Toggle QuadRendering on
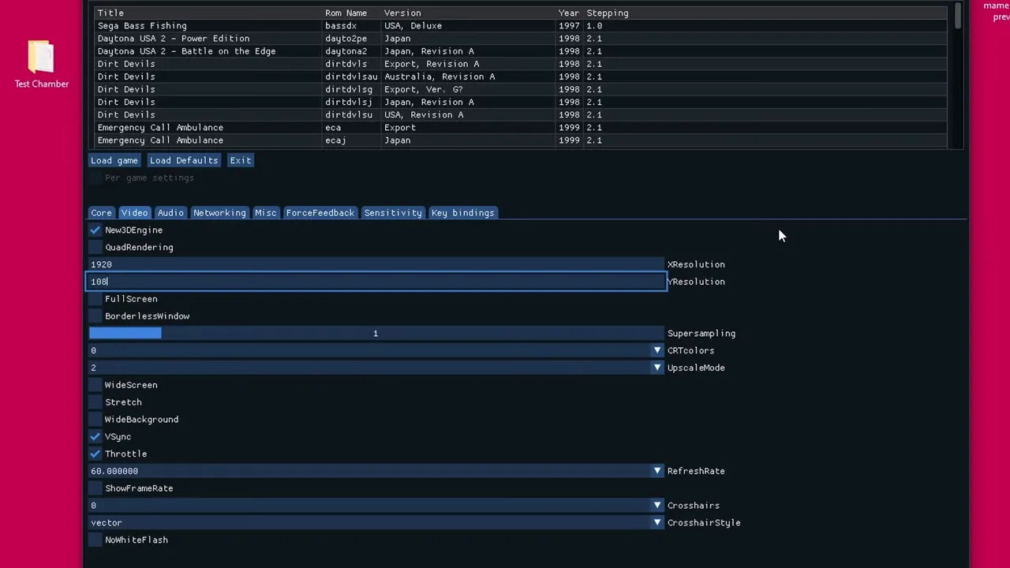Screen dimensions: 1010x568 click(95, 247)
